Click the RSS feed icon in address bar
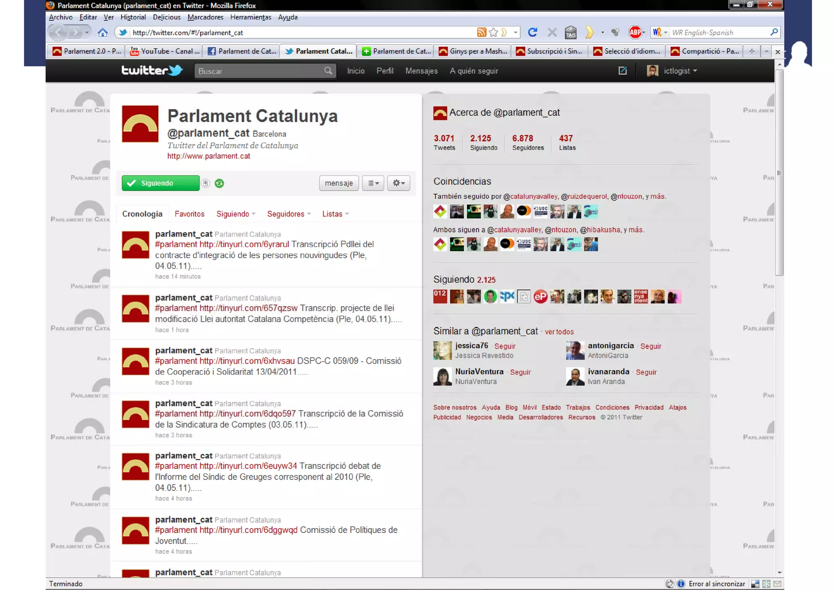 pyautogui.click(x=481, y=32)
